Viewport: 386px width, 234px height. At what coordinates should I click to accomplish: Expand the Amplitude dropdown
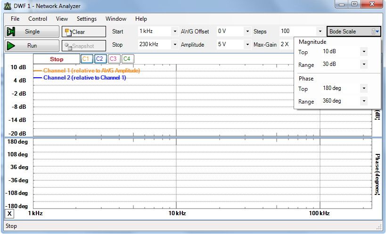(x=247, y=45)
